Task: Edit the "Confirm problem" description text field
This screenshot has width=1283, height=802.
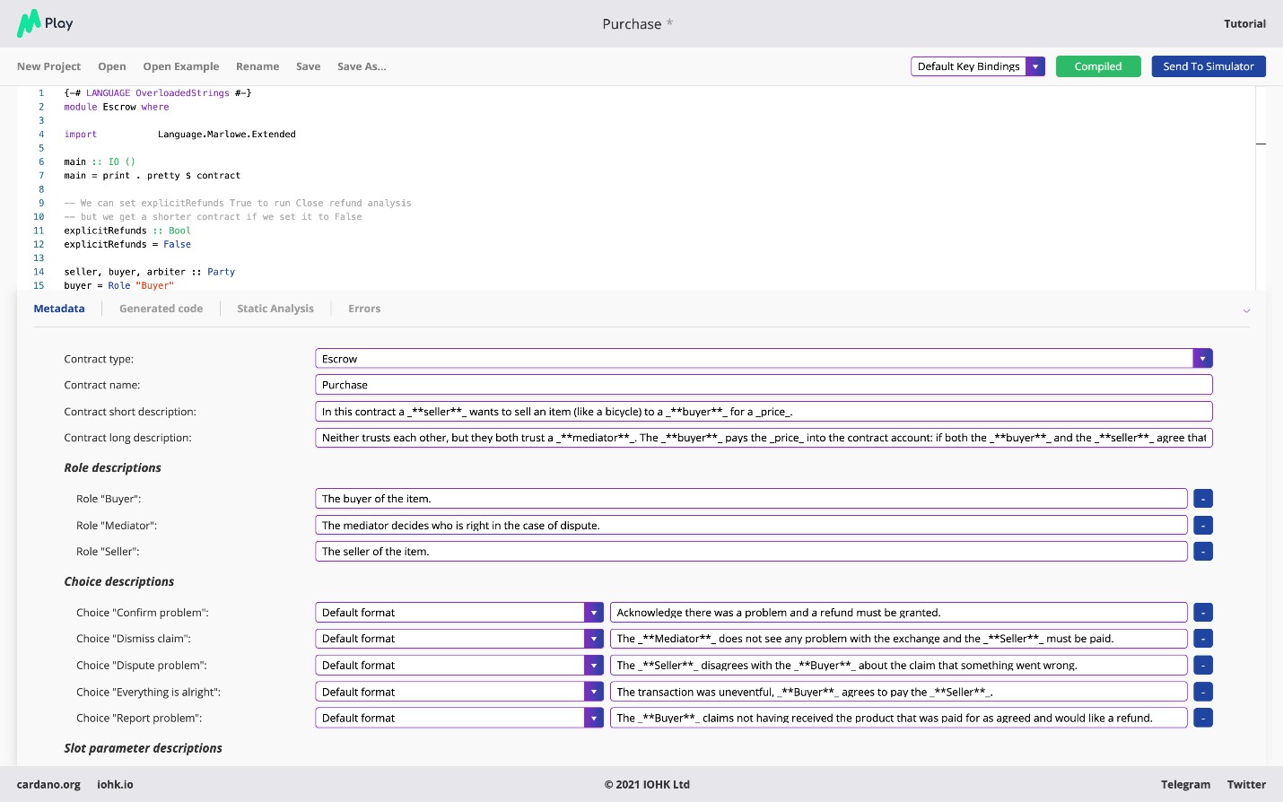Action: [x=899, y=613]
